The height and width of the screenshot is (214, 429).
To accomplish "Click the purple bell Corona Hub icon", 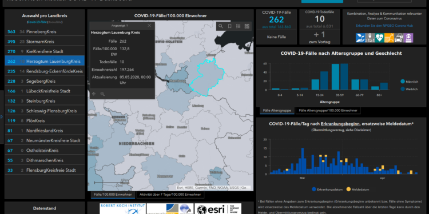I will point(408,38).
